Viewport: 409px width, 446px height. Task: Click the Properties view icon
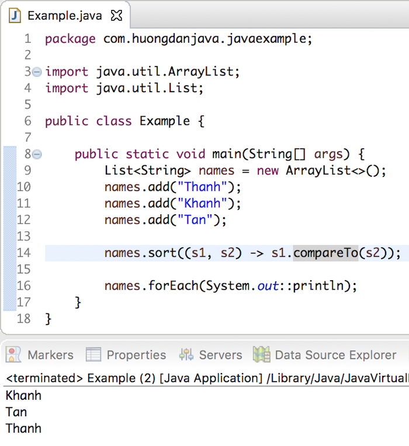93,354
